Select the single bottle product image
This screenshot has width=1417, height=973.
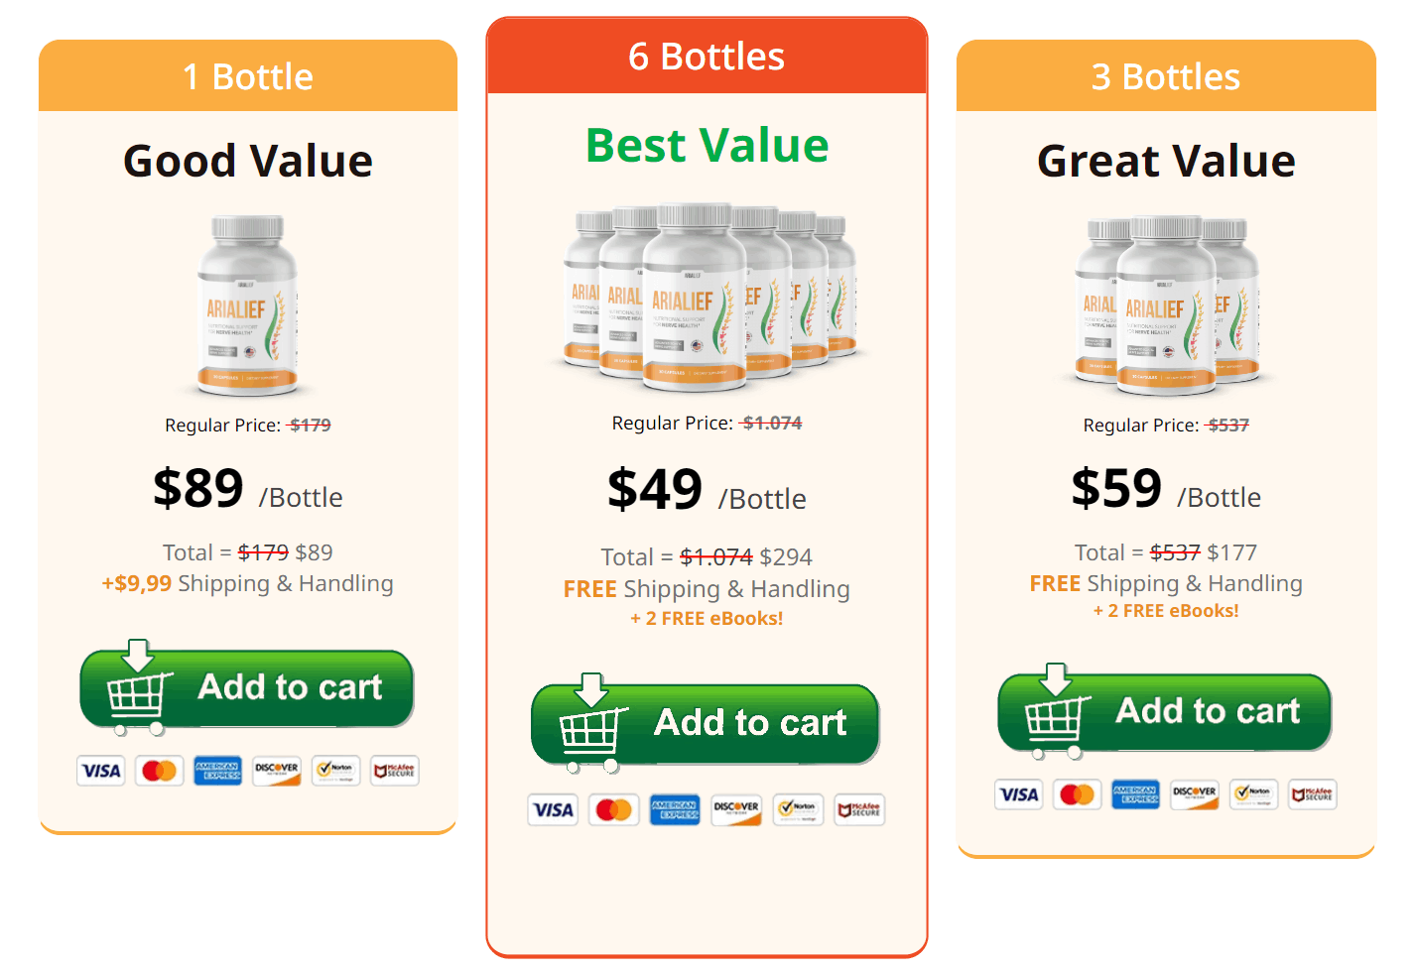[x=248, y=305]
